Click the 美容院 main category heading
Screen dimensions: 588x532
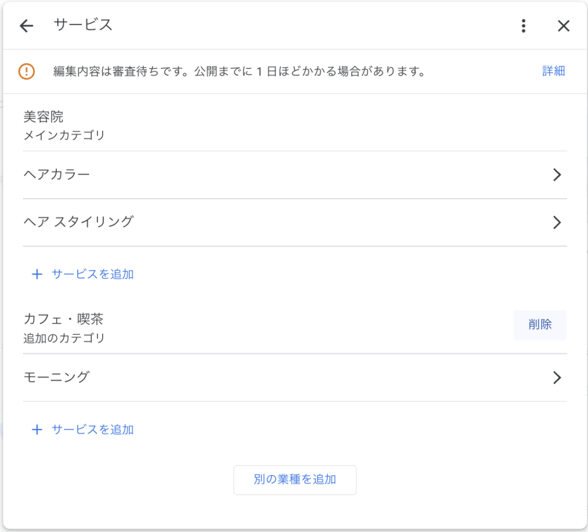point(44,117)
